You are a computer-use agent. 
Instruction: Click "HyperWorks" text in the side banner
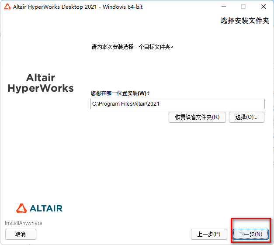coord(41,88)
